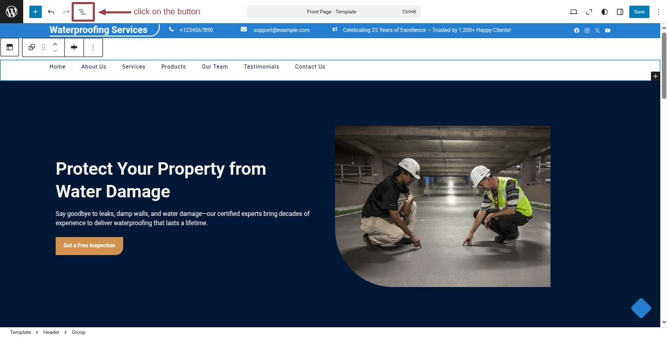The height and width of the screenshot is (337, 668).
Task: Open the Styles half-circle panel
Action: tap(605, 12)
